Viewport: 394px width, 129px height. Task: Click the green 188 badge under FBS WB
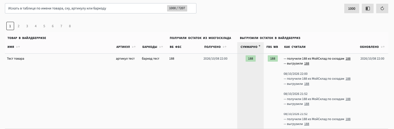273,58
